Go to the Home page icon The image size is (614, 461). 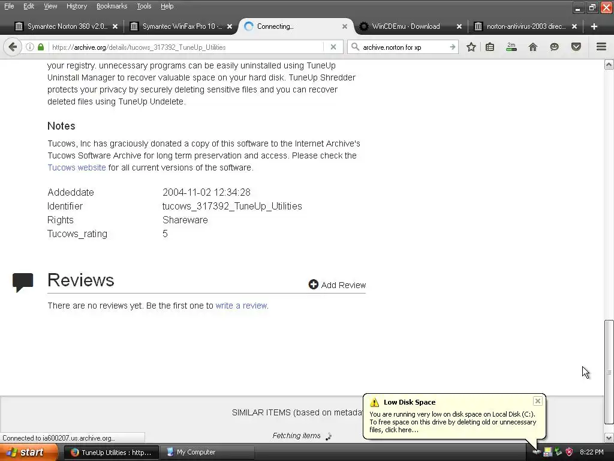tap(533, 47)
